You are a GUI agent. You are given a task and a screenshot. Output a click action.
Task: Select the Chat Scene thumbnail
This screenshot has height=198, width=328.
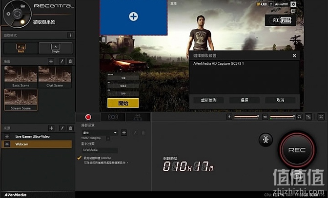tap(55, 77)
